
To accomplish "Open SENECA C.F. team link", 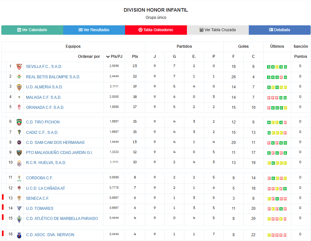I will coord(38,198).
